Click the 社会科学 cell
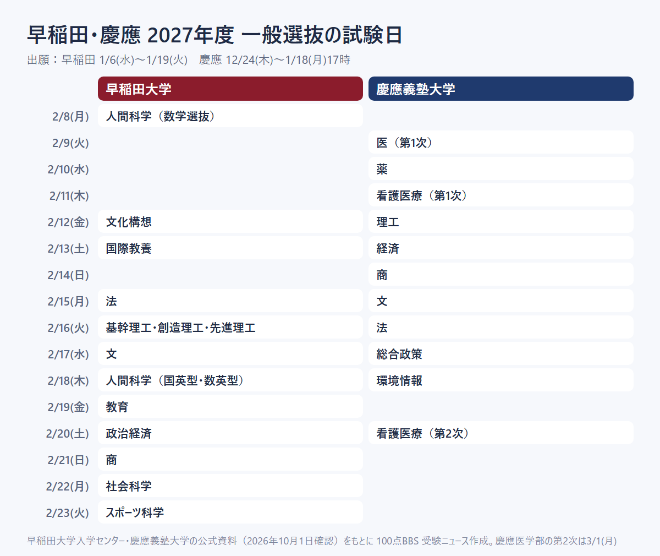The height and width of the screenshot is (556, 660). pos(230,486)
